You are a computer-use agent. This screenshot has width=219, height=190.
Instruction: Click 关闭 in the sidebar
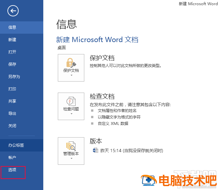22,126
